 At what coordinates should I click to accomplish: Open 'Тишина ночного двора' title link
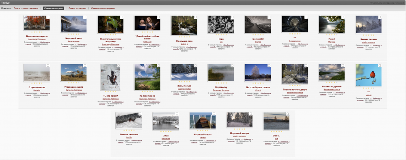coord(295,89)
